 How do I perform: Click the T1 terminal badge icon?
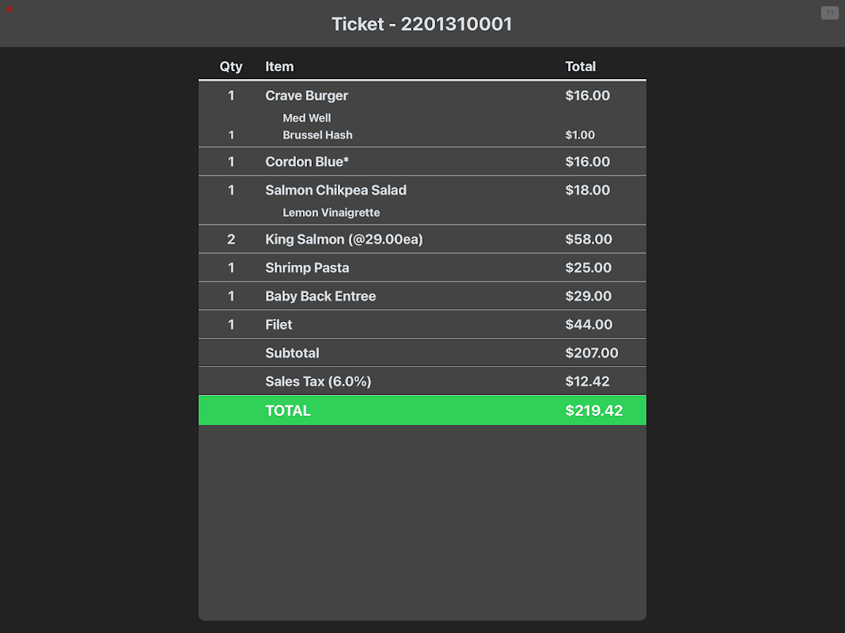click(x=829, y=13)
